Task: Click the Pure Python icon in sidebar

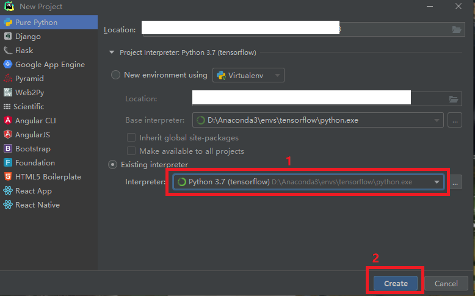Action: pos(8,23)
